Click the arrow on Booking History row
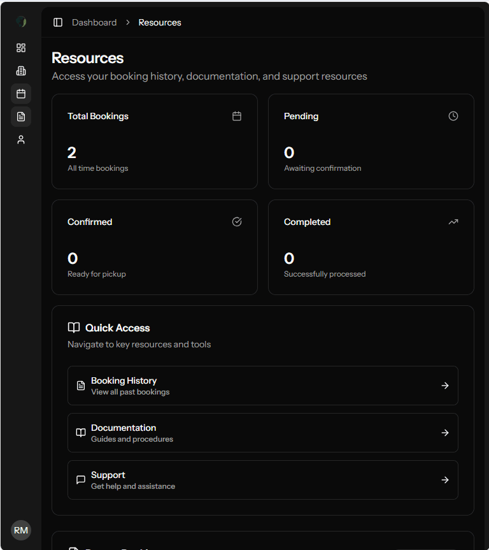489x550 pixels. (x=445, y=386)
